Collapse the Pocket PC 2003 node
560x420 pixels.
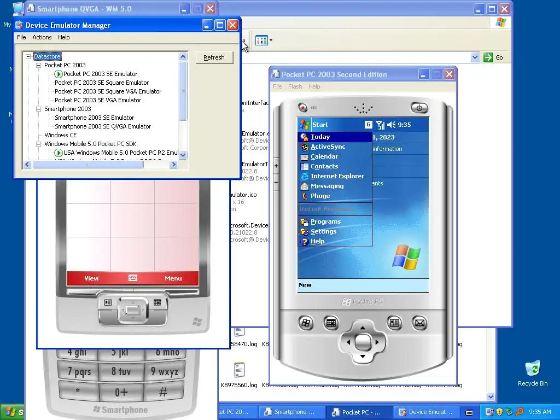(x=39, y=66)
